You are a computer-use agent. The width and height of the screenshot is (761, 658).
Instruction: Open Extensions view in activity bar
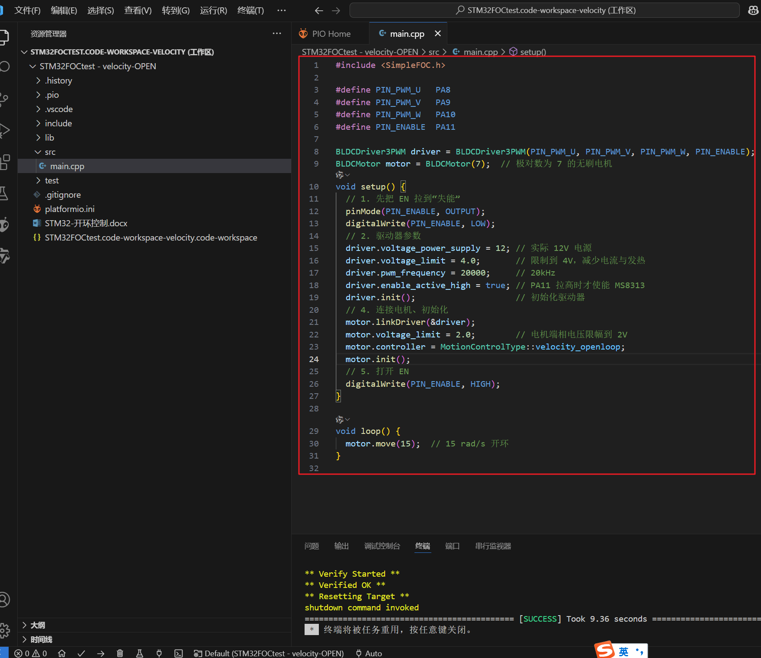4,162
